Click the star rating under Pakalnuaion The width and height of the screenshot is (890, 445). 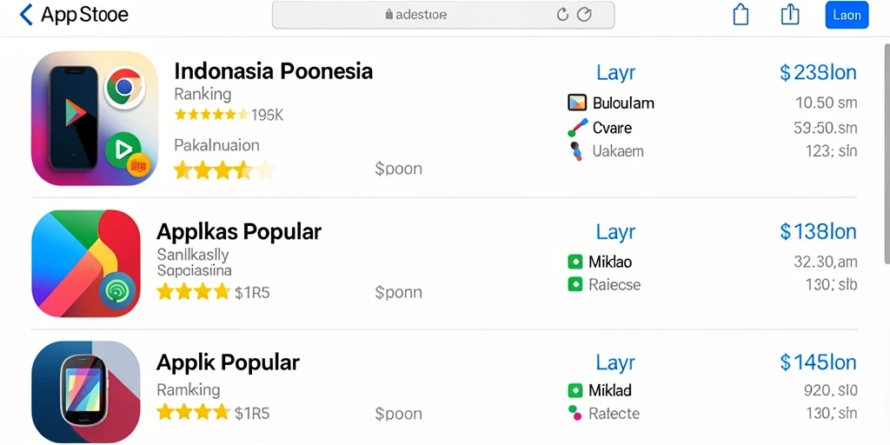[x=224, y=169]
